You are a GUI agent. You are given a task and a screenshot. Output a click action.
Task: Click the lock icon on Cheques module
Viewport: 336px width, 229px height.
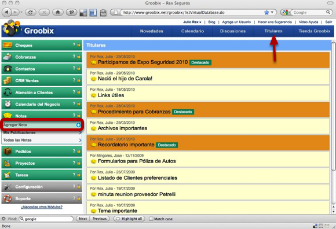coord(79,45)
